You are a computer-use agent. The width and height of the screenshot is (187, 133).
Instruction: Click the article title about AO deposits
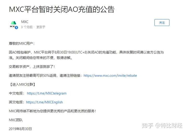pos(62,9)
